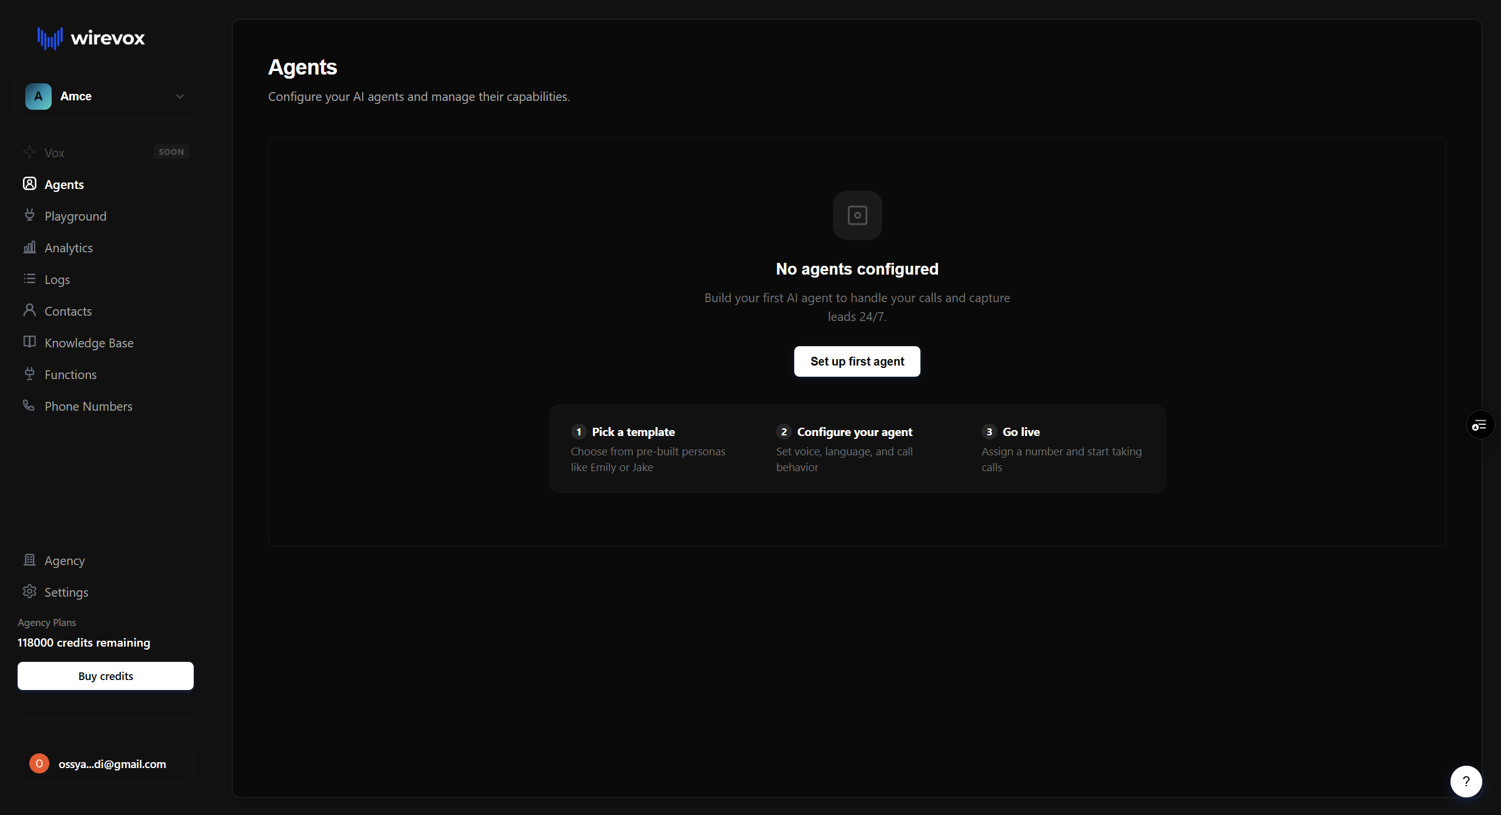This screenshot has width=1501, height=815.
Task: Click the Configure your agent step
Action: pos(857,449)
